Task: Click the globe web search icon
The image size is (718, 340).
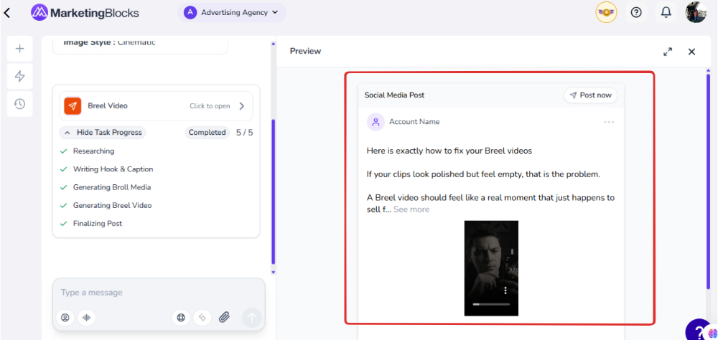Action: (x=182, y=317)
